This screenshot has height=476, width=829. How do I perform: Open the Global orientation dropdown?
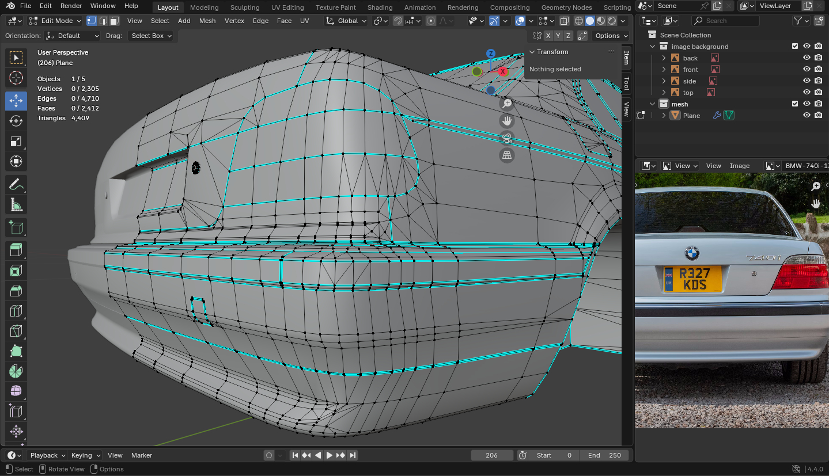347,21
